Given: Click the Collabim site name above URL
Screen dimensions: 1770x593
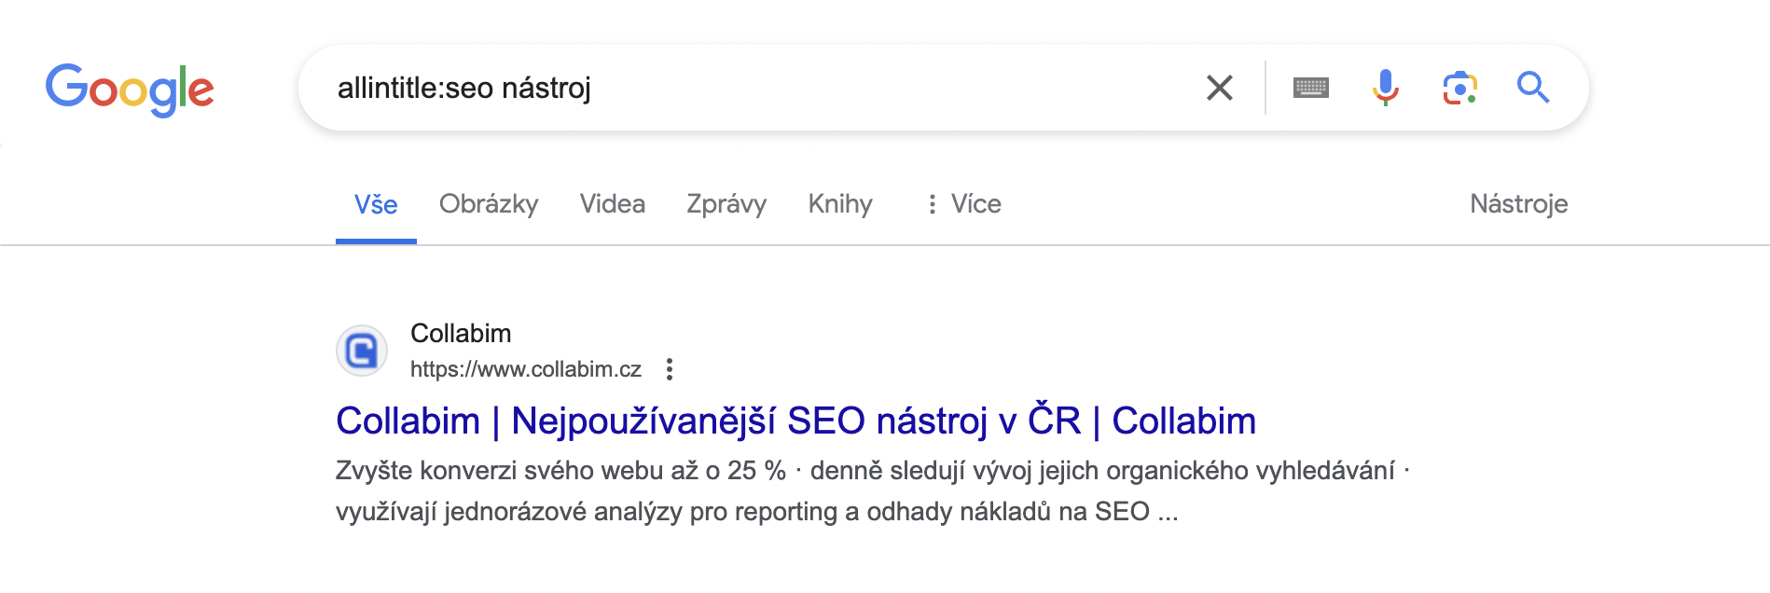Looking at the screenshot, I should coord(461,333).
